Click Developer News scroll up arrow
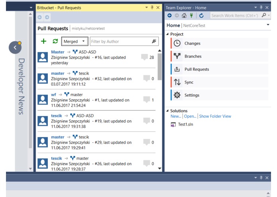The height and width of the screenshot is (197, 277). (30, 14)
